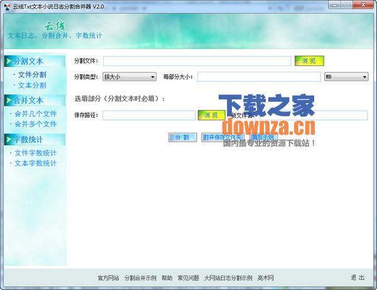Minimize the window
This screenshot has width=377, height=290.
tap(336, 5)
